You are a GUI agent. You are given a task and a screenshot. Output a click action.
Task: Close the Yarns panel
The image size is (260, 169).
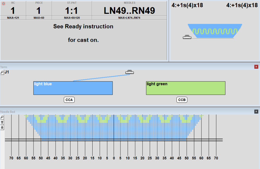pos(256,67)
